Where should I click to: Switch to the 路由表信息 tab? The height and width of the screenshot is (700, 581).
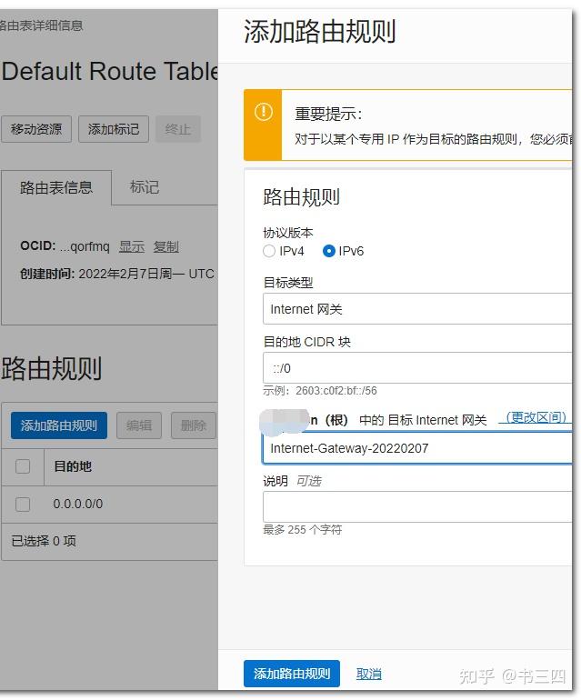coord(56,187)
